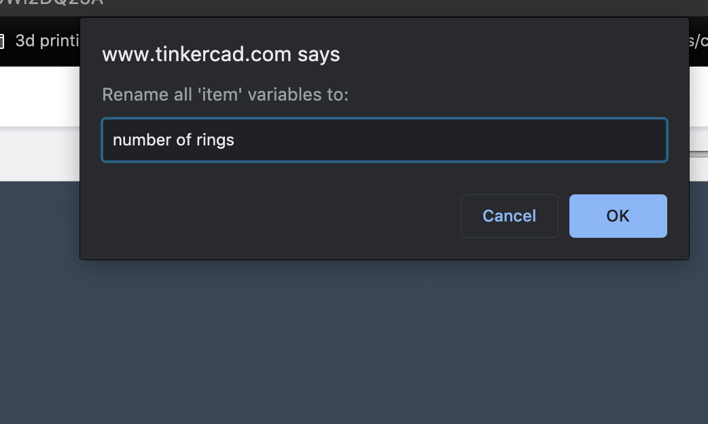Click the empty dialog area left of Cancel

(x=272, y=216)
